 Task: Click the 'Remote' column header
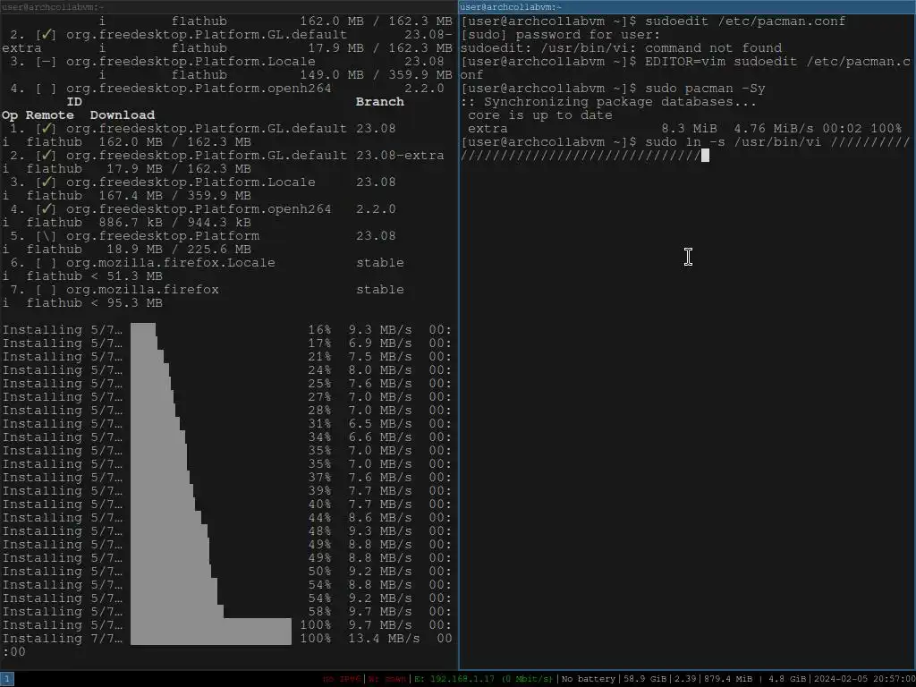(50, 115)
